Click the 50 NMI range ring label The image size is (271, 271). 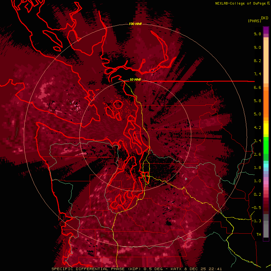pyautogui.click(x=135, y=80)
